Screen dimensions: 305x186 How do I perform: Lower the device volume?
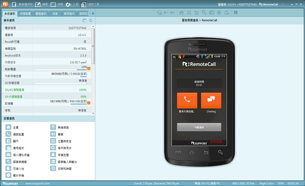(166, 13)
